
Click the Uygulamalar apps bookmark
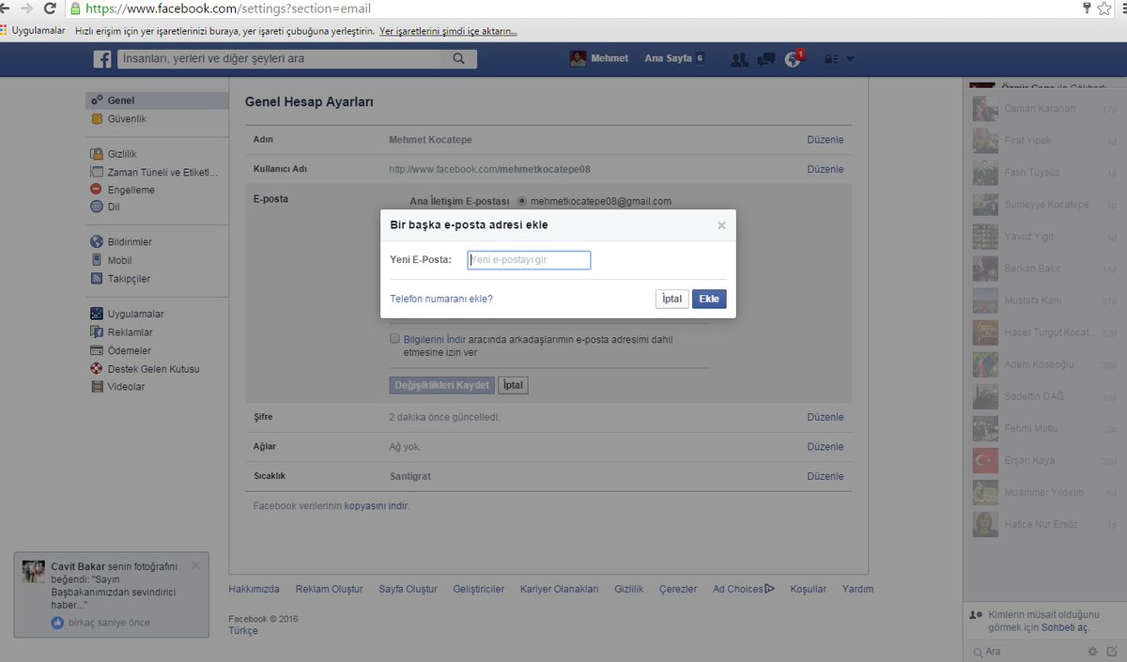(33, 31)
